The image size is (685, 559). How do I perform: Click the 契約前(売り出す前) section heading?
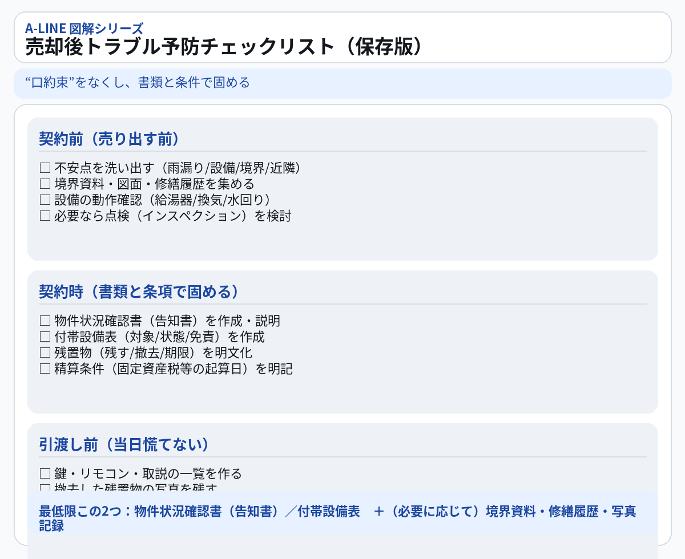coord(109,139)
